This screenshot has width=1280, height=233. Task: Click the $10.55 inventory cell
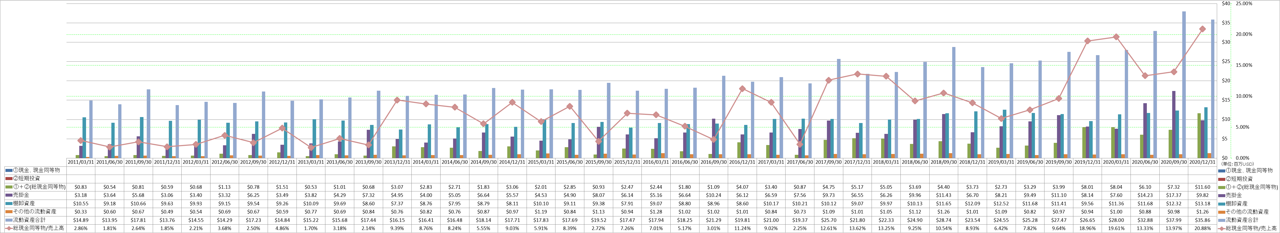coord(81,204)
